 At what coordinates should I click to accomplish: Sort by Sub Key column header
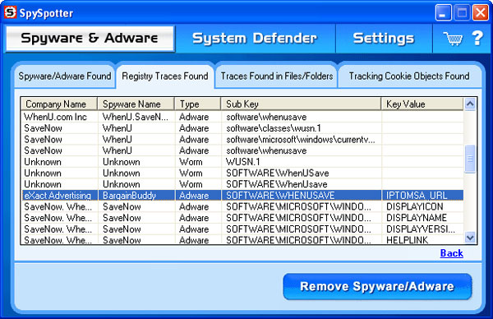[x=302, y=104]
